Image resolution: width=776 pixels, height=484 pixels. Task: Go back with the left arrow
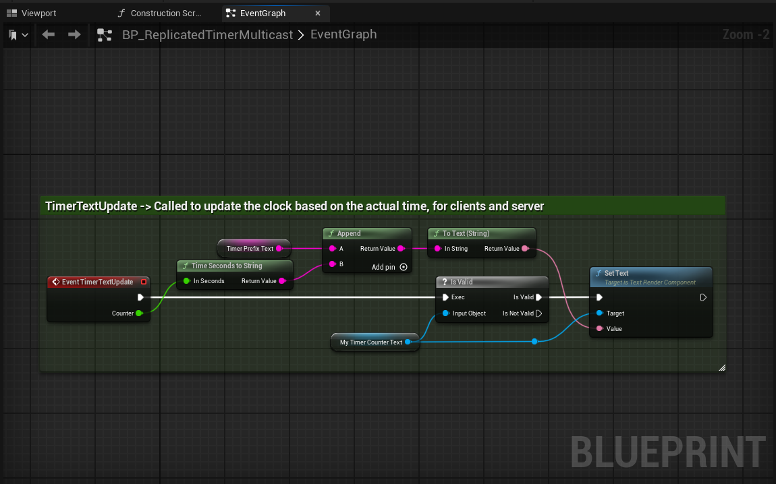coord(49,34)
